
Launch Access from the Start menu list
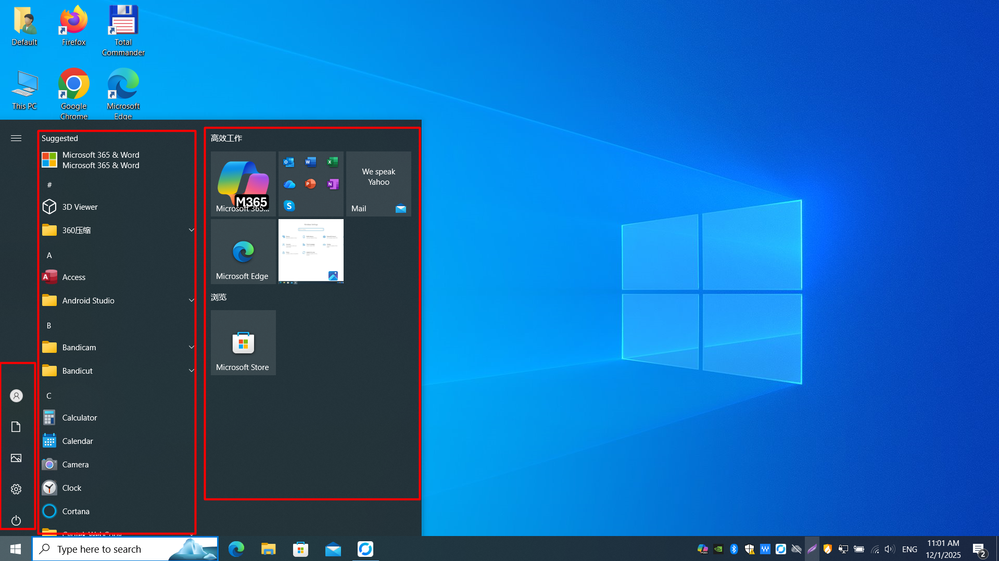(x=118, y=277)
